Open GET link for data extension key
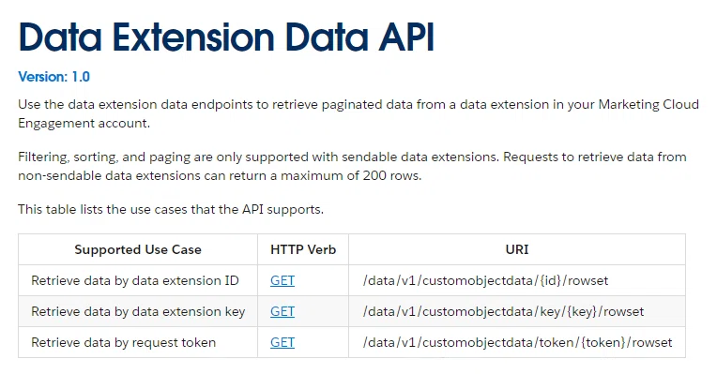The height and width of the screenshot is (374, 717). pyautogui.click(x=282, y=311)
